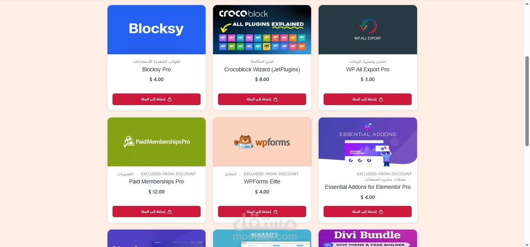The height and width of the screenshot is (247, 530).
Task: Click the bag icon in Blocksy Pro's add button
Action: [x=170, y=99]
